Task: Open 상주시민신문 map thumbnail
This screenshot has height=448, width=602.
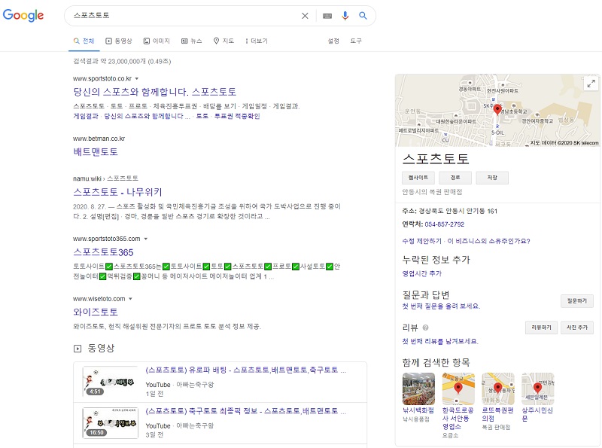Action: pos(538,389)
